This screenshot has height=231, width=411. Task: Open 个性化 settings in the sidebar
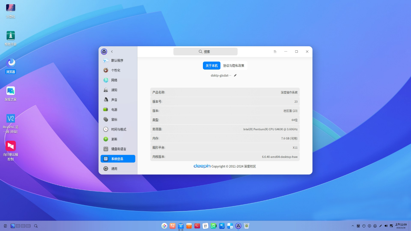point(118,70)
